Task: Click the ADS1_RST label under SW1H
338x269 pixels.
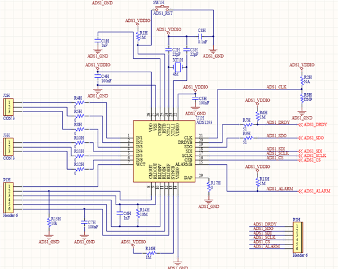Action: point(163,13)
